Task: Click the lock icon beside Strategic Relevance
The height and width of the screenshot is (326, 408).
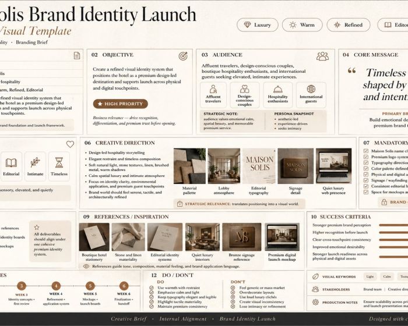Action: tap(180, 204)
